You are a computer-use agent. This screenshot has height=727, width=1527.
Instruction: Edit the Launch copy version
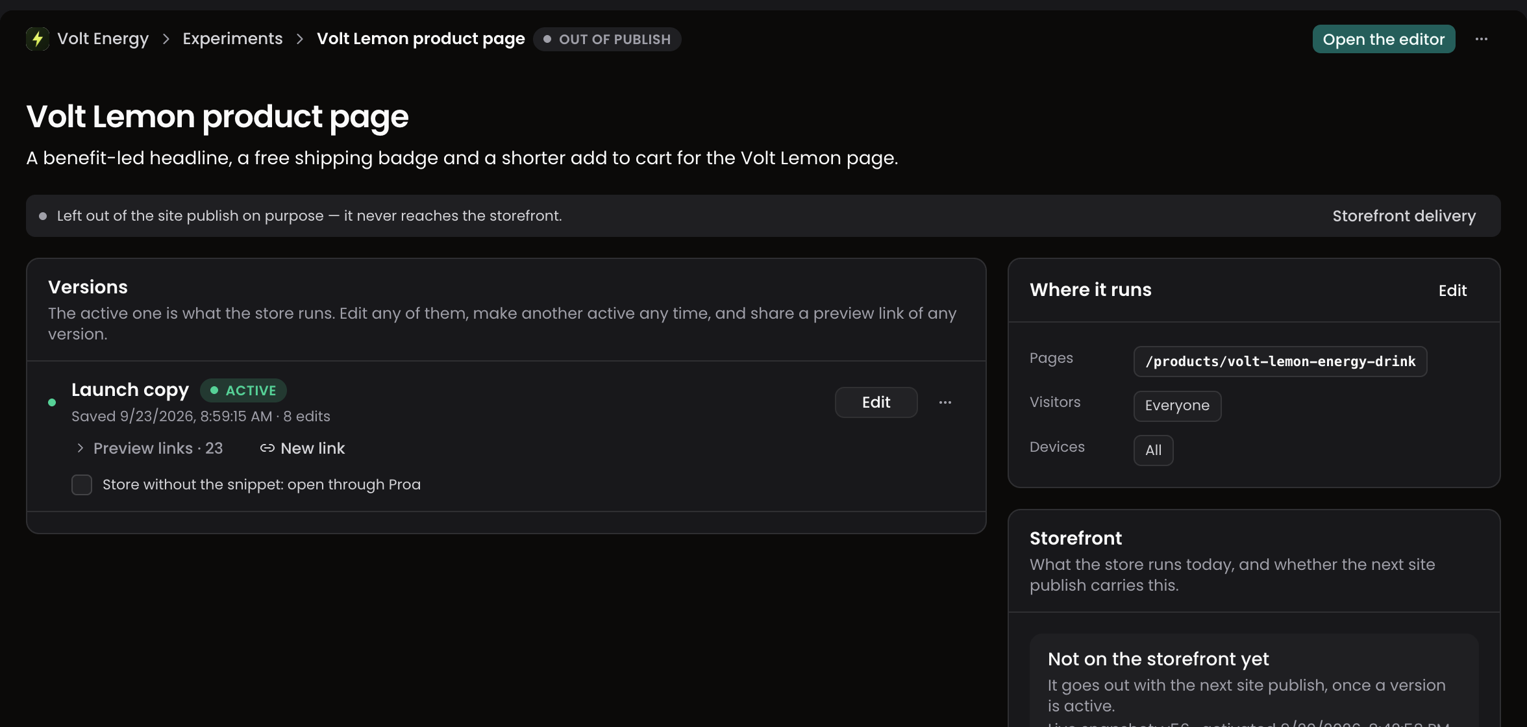pyautogui.click(x=876, y=402)
